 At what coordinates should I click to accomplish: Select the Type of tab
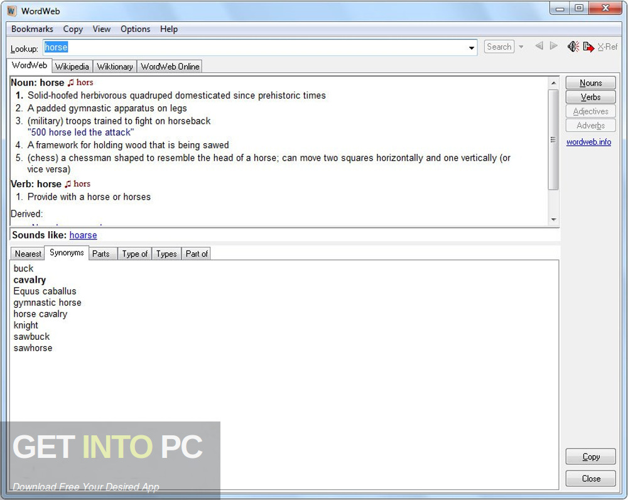[134, 254]
